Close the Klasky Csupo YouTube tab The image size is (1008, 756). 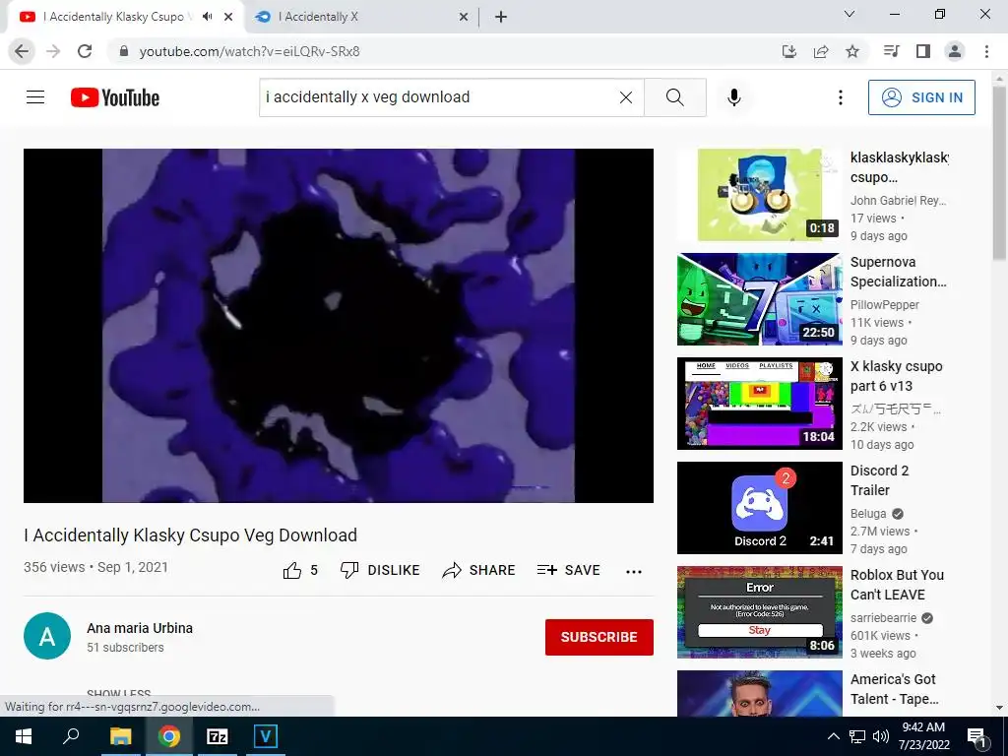(x=228, y=17)
